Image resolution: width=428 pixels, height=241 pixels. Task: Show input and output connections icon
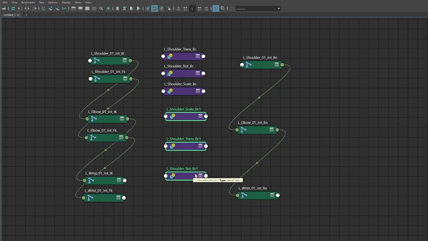coord(27,8)
